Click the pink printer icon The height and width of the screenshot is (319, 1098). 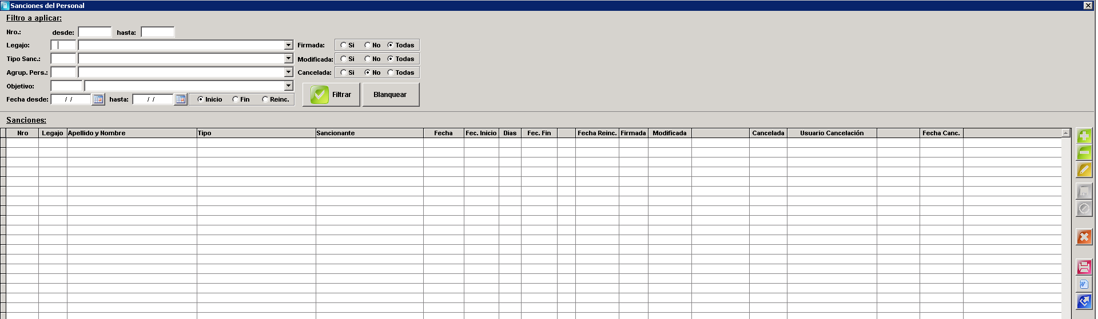[x=1084, y=267]
